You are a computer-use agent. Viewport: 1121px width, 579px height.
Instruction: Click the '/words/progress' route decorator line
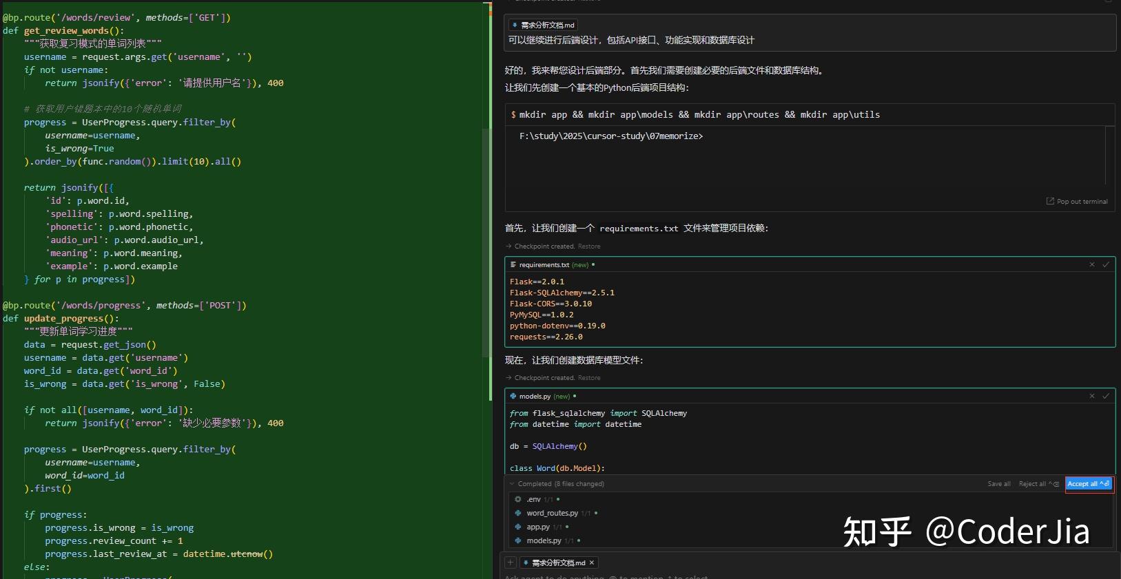[x=125, y=306]
